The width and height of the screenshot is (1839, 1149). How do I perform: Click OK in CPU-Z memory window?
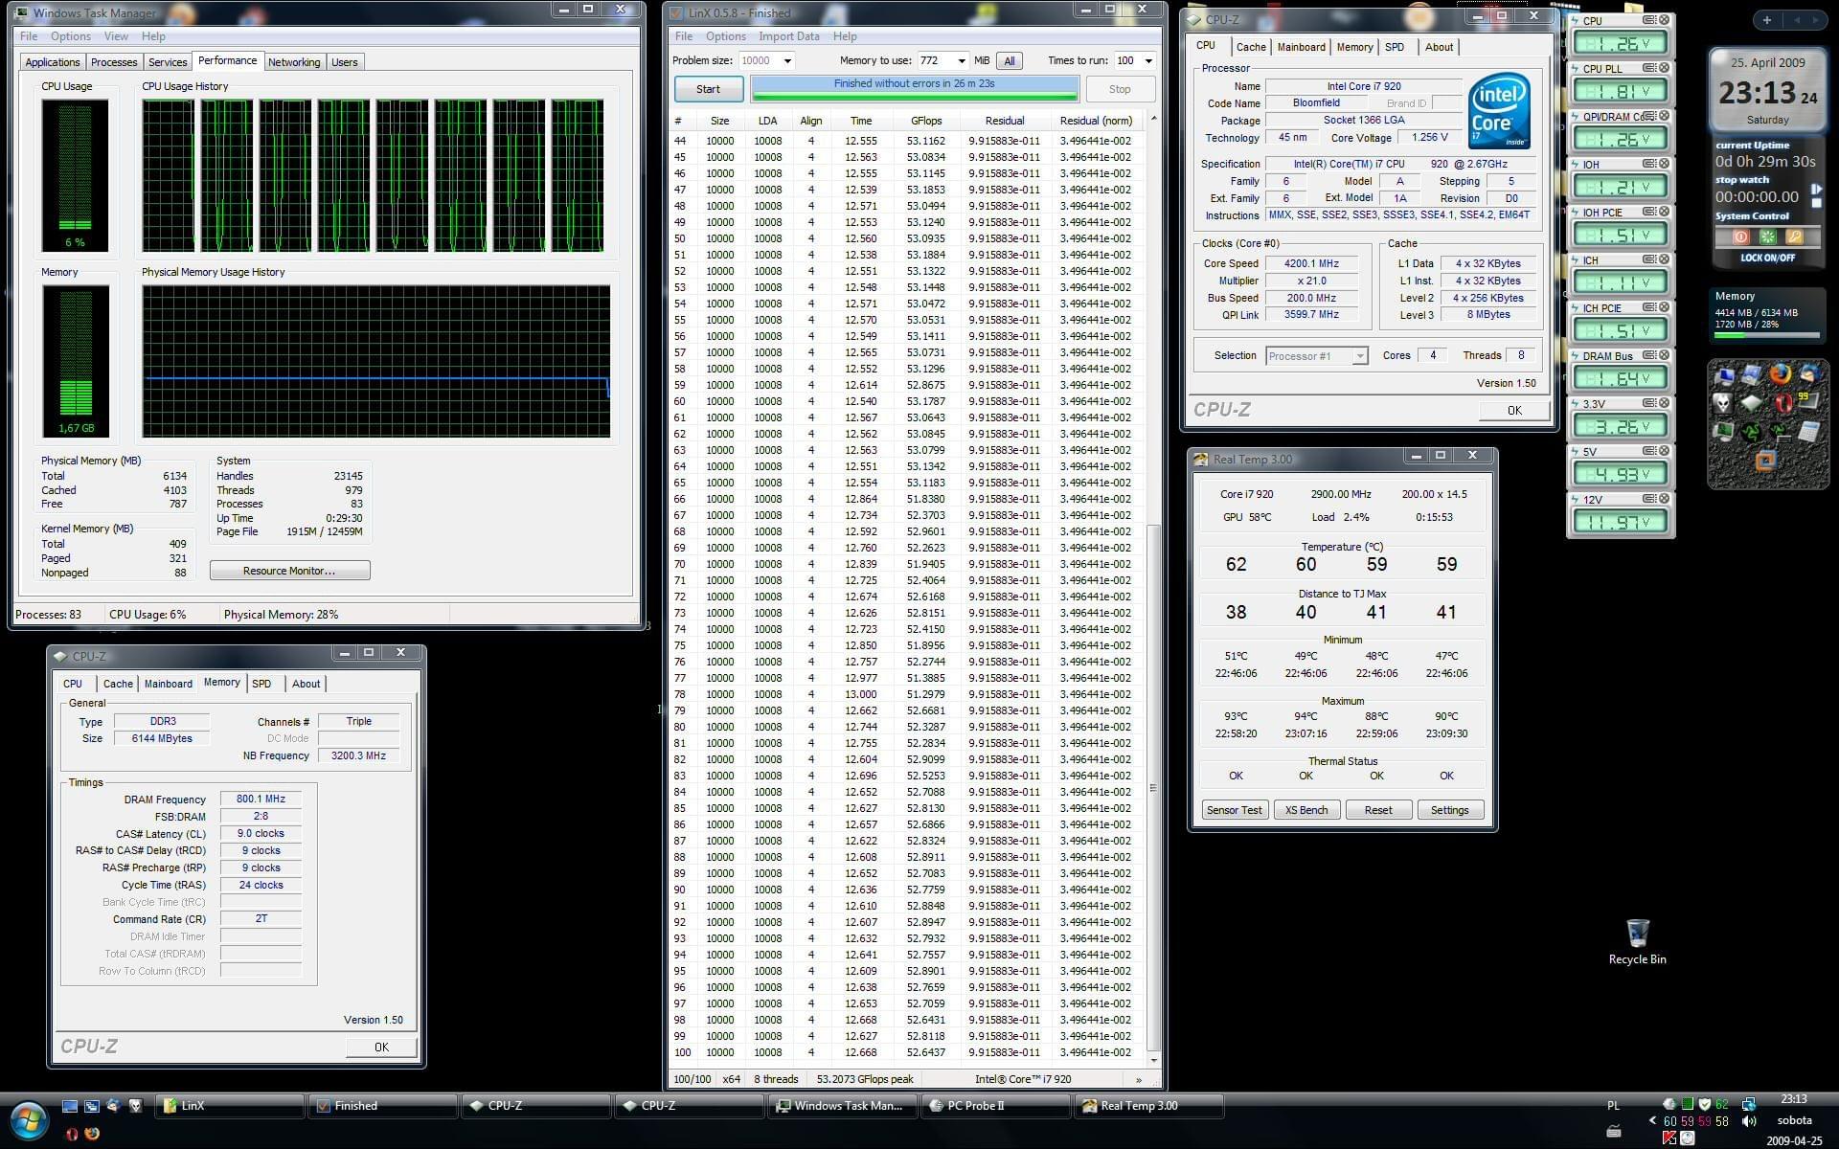[381, 1047]
